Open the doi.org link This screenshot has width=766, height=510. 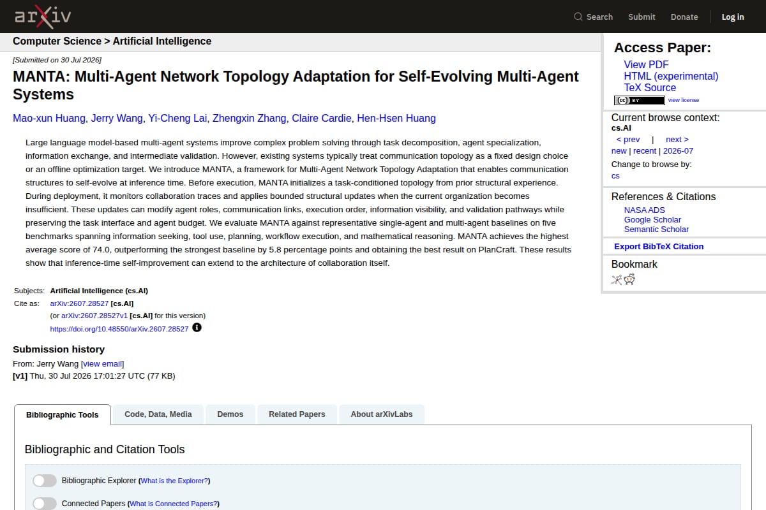[x=119, y=329]
